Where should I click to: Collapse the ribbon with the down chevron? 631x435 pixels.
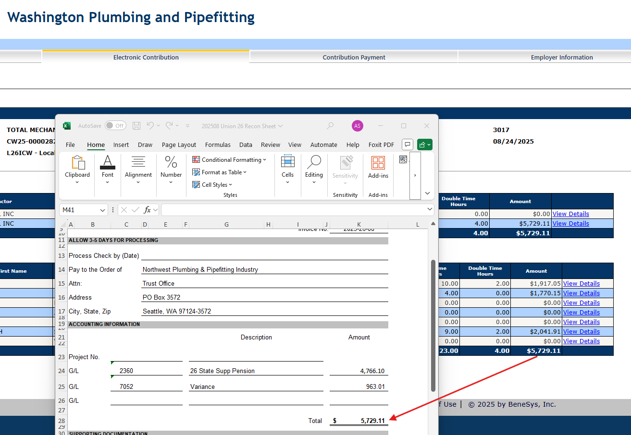pyautogui.click(x=428, y=193)
